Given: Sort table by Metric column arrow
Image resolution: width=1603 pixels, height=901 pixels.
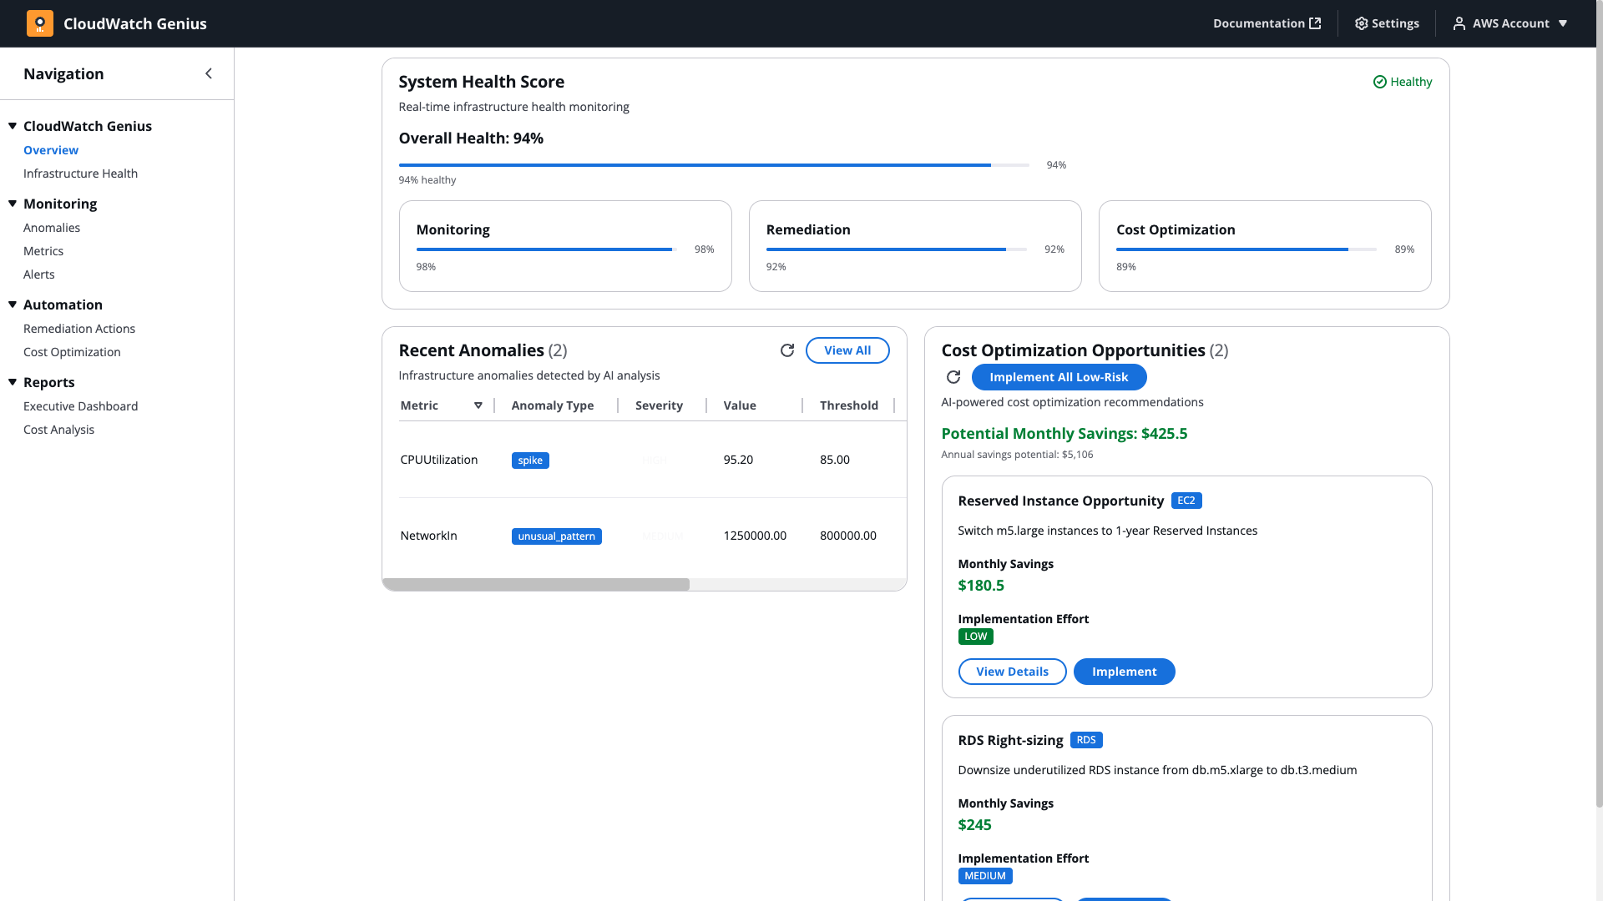Looking at the screenshot, I should pyautogui.click(x=478, y=405).
